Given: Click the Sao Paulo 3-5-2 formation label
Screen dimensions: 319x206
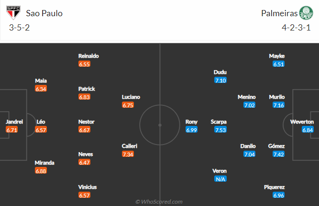Looking at the screenshot, I should pyautogui.click(x=20, y=27).
